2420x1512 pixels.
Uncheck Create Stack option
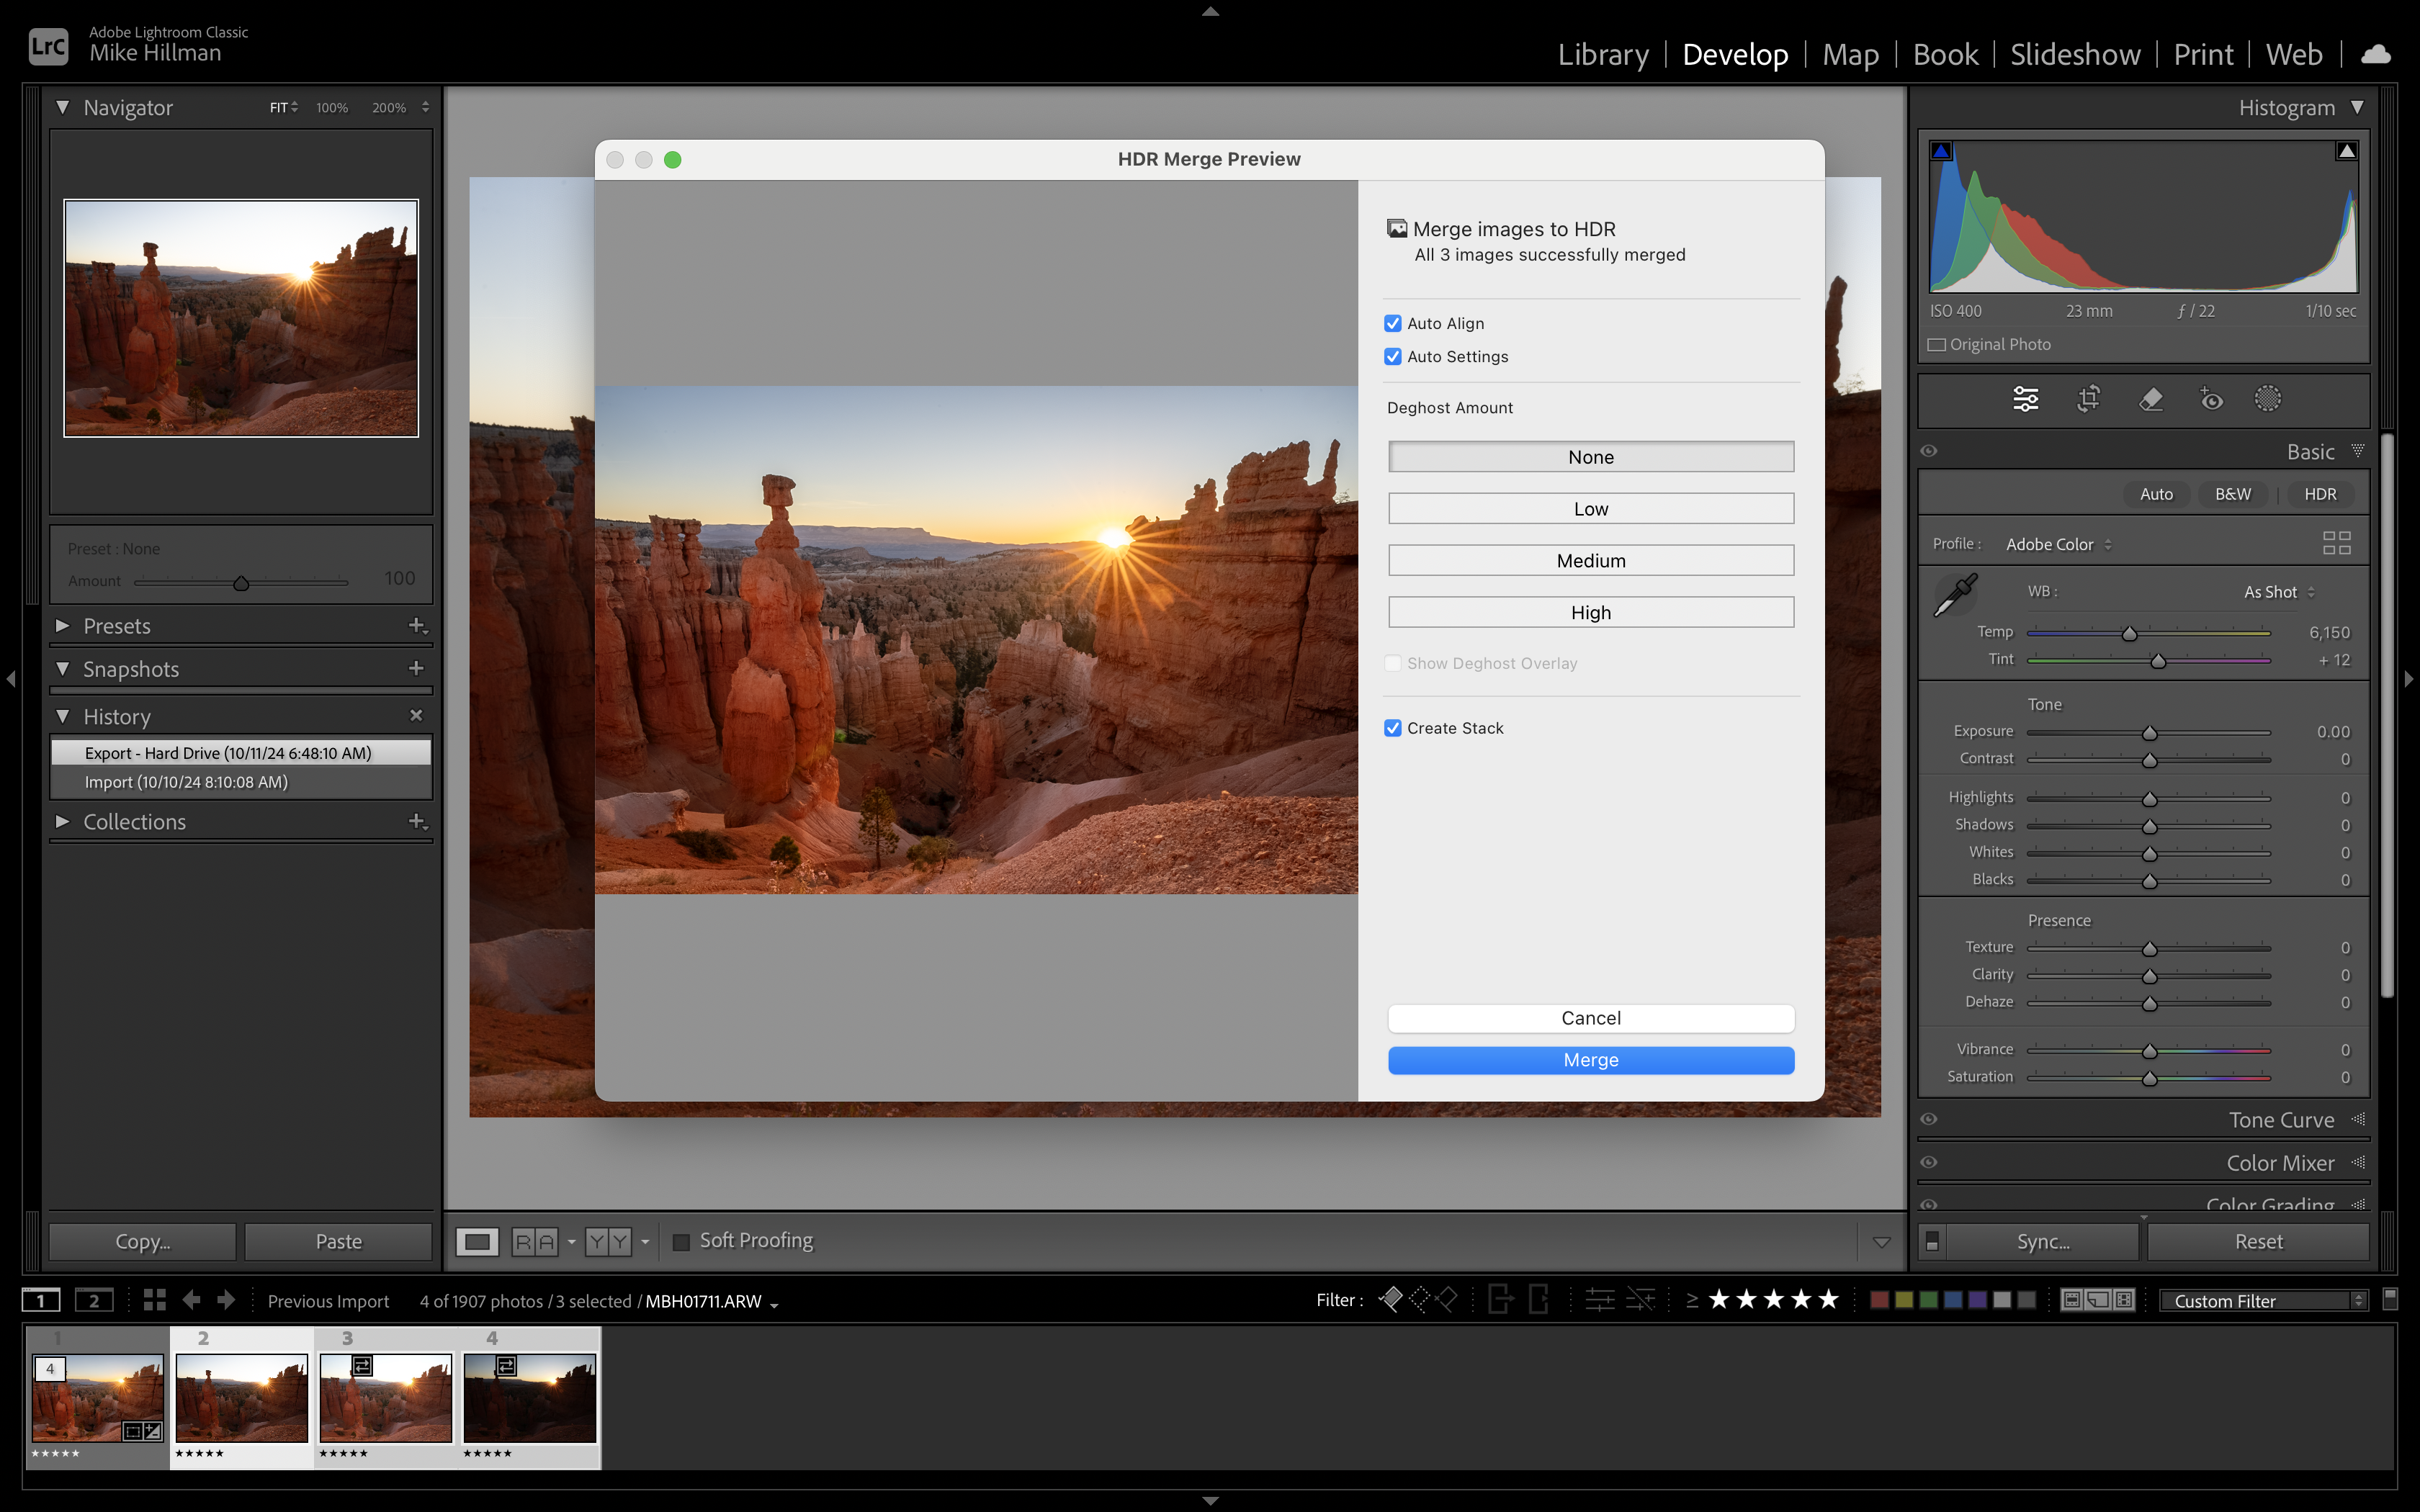(x=1392, y=728)
